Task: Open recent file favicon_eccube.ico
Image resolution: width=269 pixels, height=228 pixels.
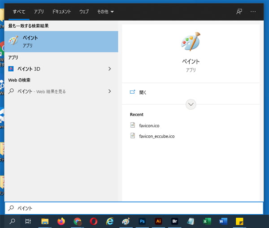Action: tap(156, 136)
